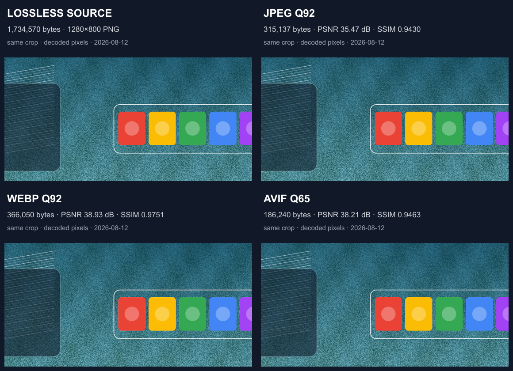The height and width of the screenshot is (371, 513).
Task: Click JPEG stats line with PSNR 35.47 dB
Action: tap(342, 29)
